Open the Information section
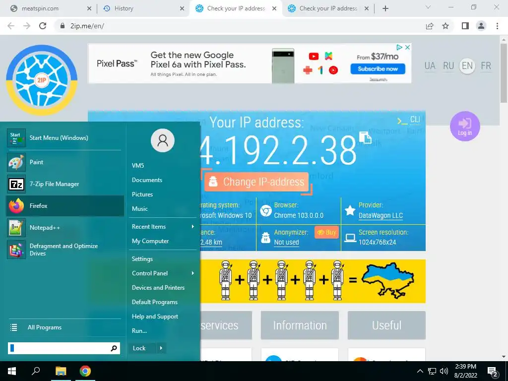508x381 pixels. coord(300,325)
